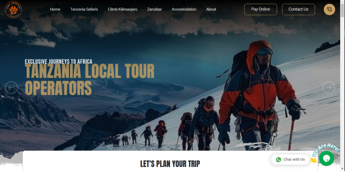Image resolution: width=345 pixels, height=171 pixels.
Task: Click the page vertical scrollbar thumb
Action: click(342, 9)
